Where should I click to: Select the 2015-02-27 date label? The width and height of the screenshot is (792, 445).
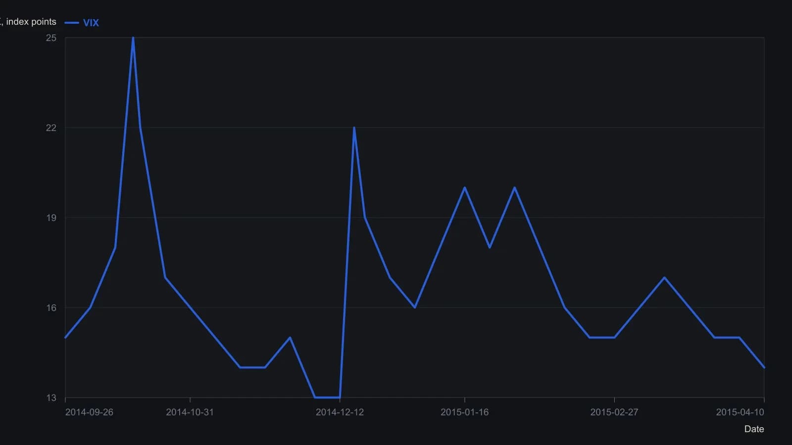[x=614, y=412]
